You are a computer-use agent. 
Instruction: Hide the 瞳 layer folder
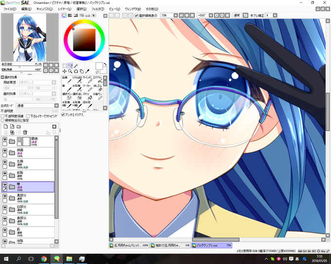coord(5,184)
